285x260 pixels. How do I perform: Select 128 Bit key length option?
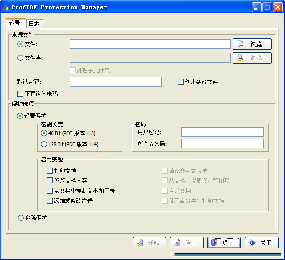44,144
